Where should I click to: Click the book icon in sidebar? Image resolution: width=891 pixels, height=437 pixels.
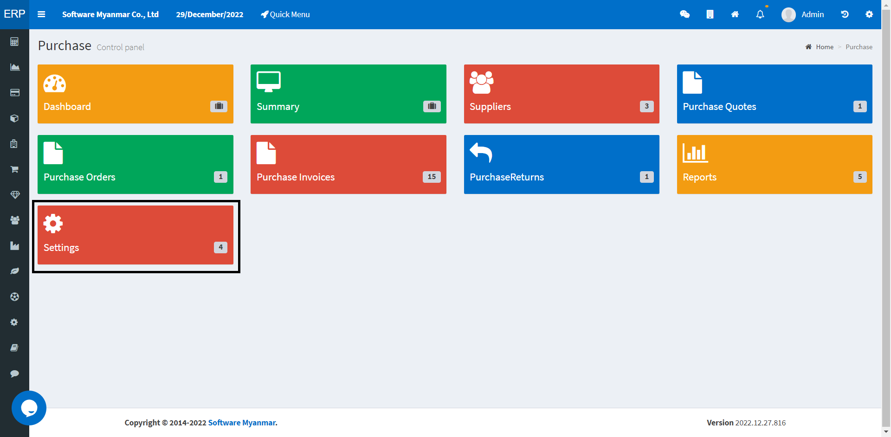(x=14, y=347)
